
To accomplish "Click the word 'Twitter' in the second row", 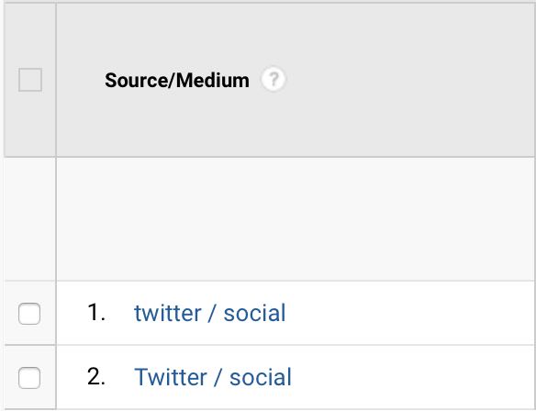I will tap(171, 377).
